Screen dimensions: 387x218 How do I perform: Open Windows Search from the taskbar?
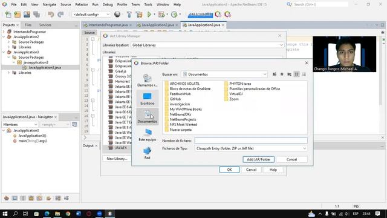(x=15, y=214)
